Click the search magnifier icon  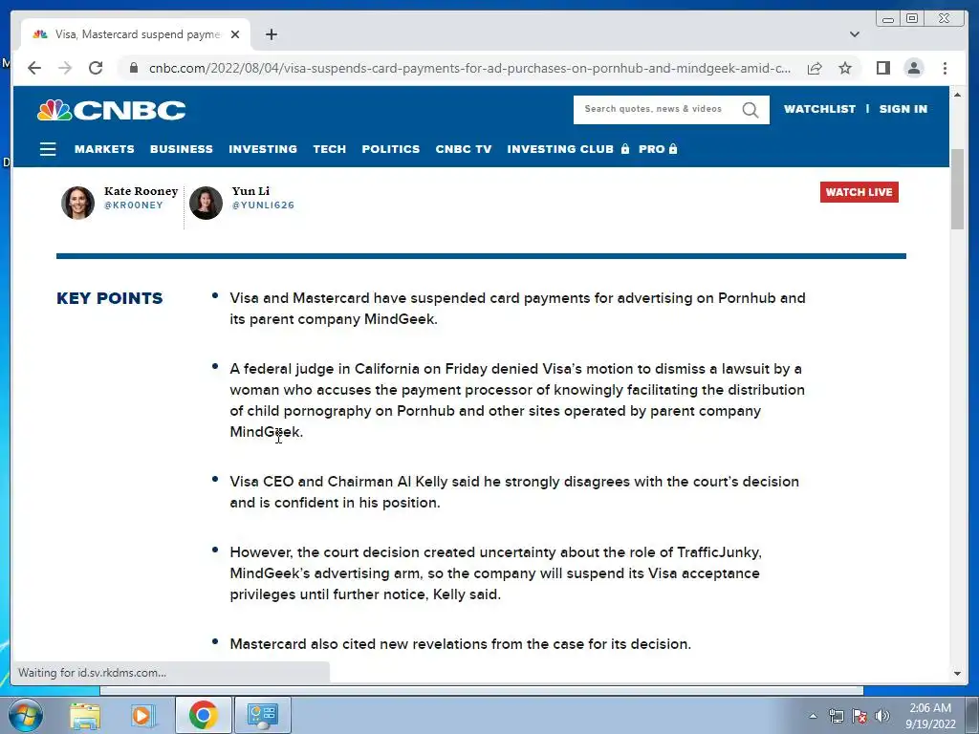[x=751, y=110]
